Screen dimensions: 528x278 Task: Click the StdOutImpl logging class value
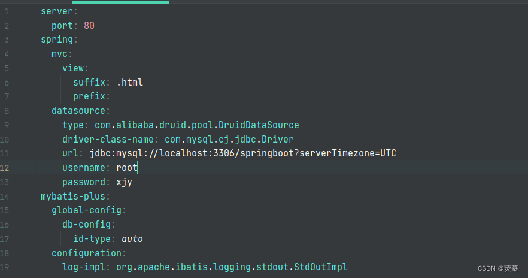tap(232, 268)
